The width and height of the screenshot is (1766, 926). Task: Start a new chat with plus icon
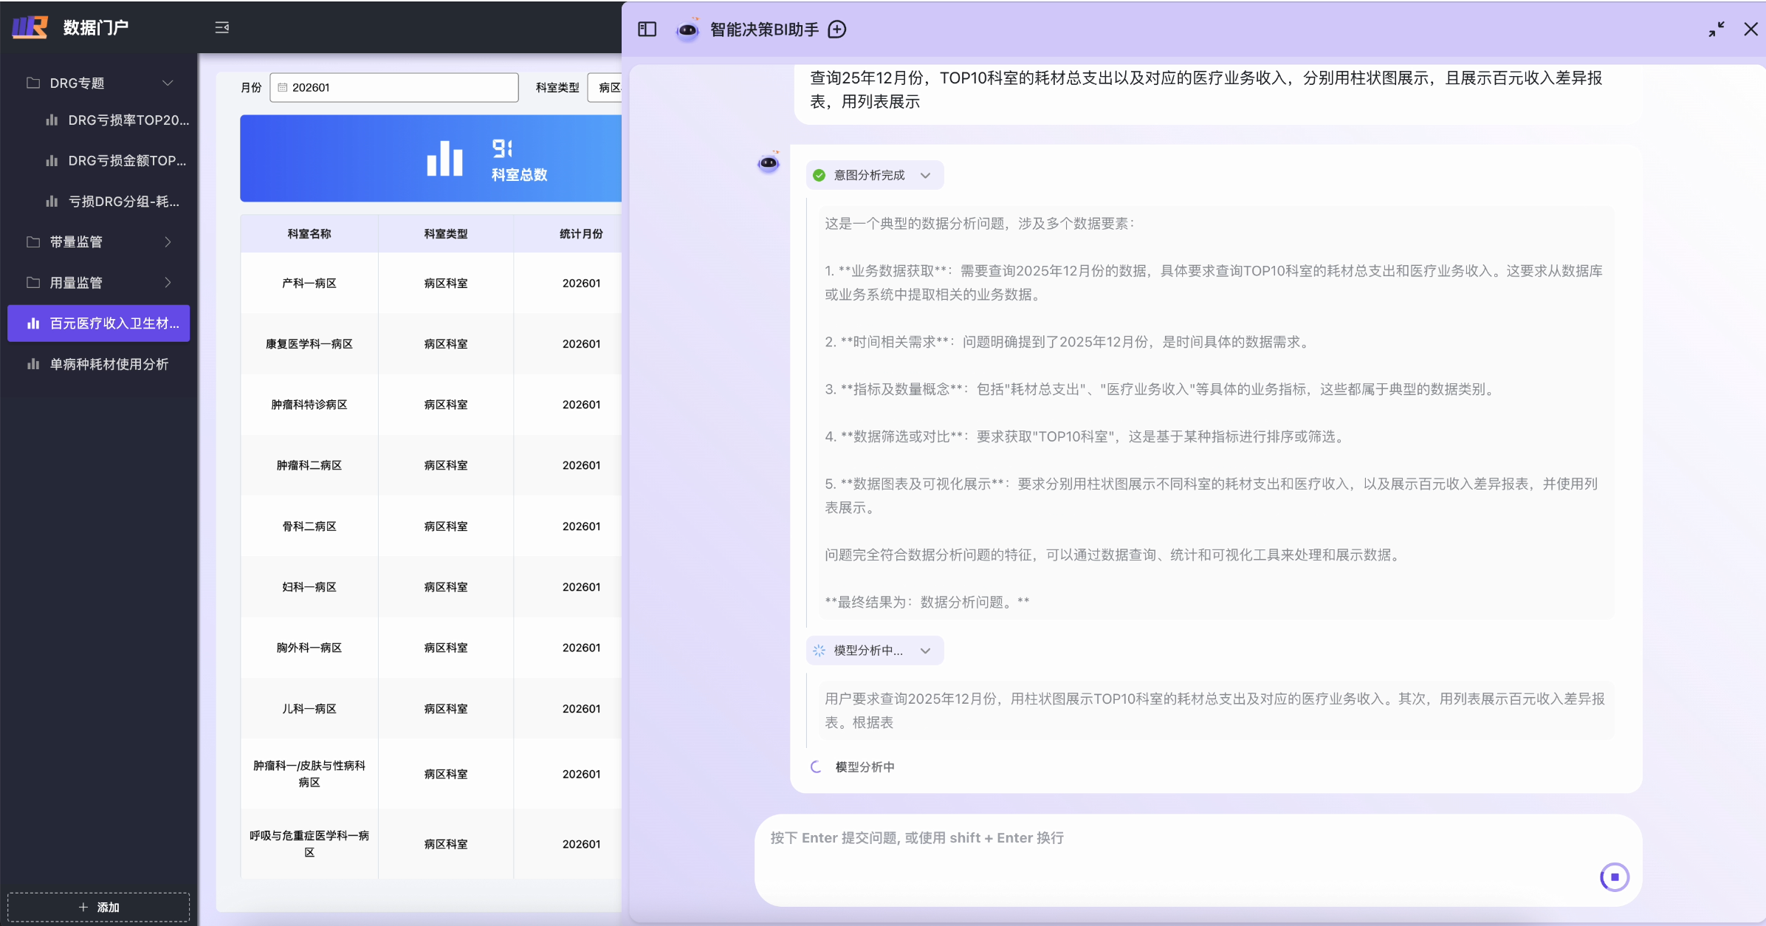point(837,30)
